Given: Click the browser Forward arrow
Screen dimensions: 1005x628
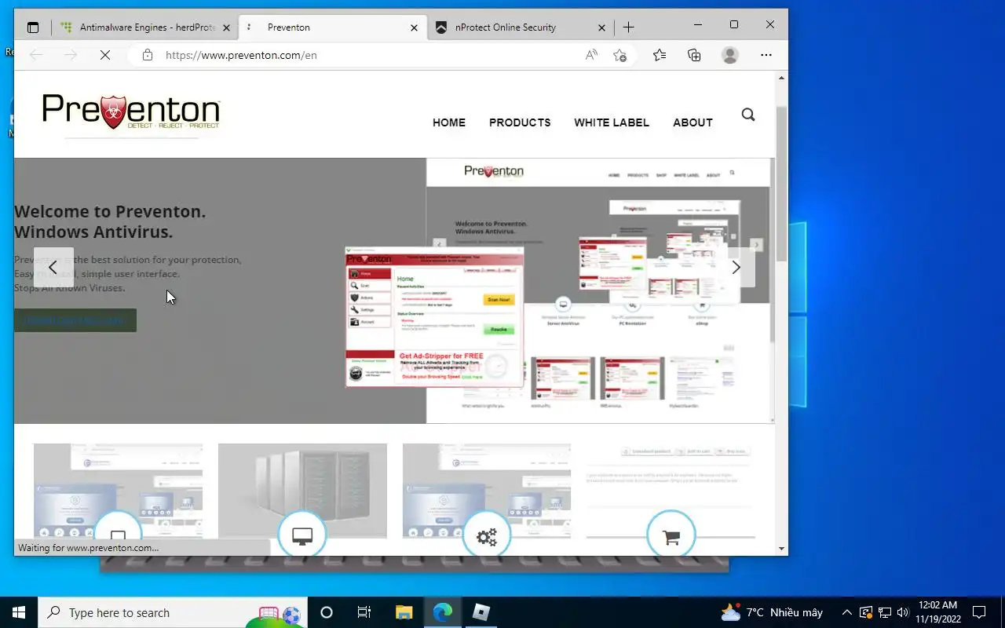Looking at the screenshot, I should point(71,55).
